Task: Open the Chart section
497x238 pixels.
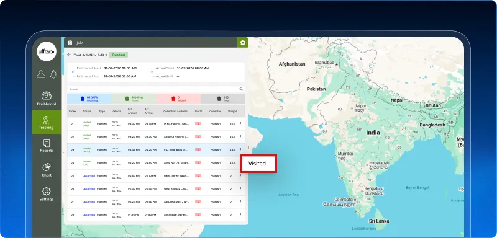Action: pyautogui.click(x=47, y=170)
